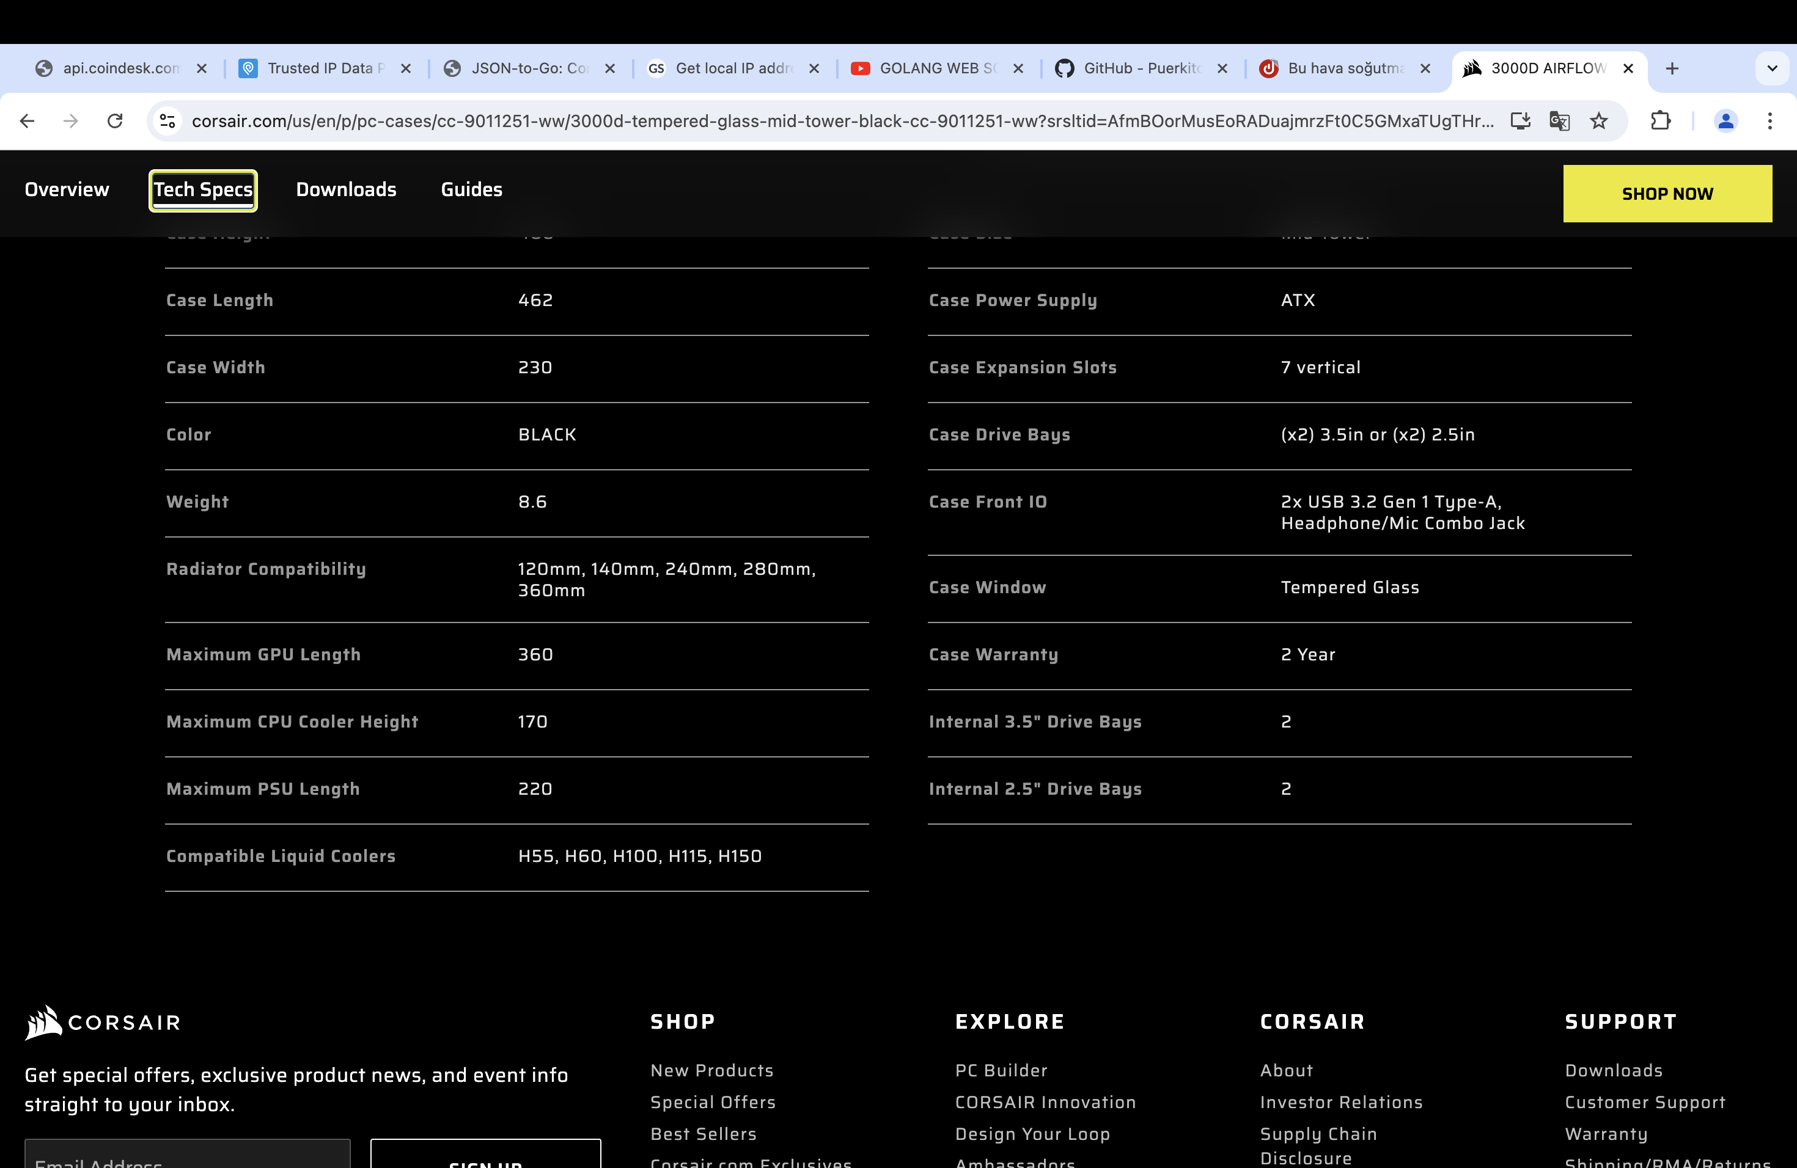This screenshot has width=1797, height=1168.
Task: Select the Tech Specs section tab
Action: pos(203,190)
